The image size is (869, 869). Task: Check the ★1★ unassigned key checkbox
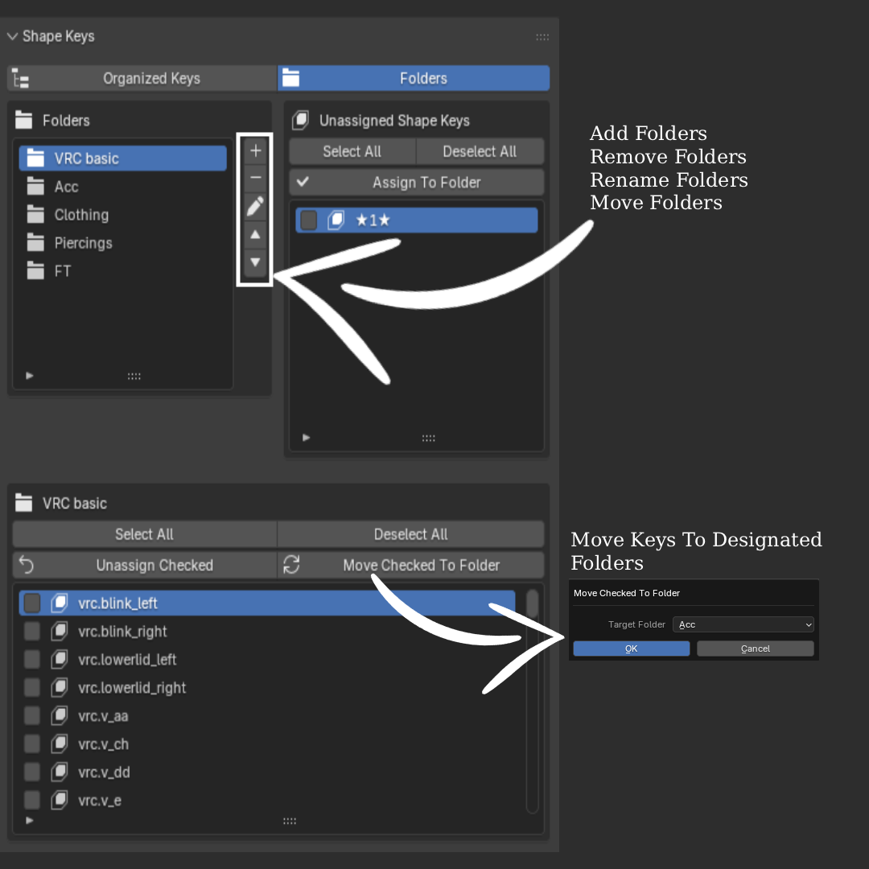[309, 220]
